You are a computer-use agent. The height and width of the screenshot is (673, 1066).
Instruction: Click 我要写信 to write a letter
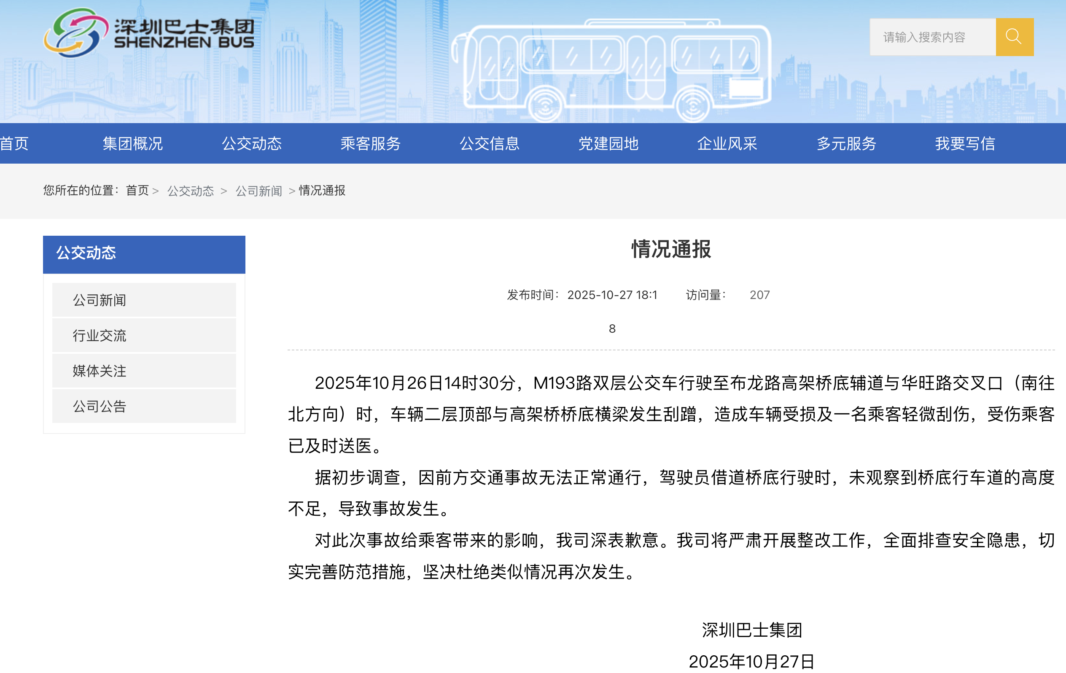(966, 143)
